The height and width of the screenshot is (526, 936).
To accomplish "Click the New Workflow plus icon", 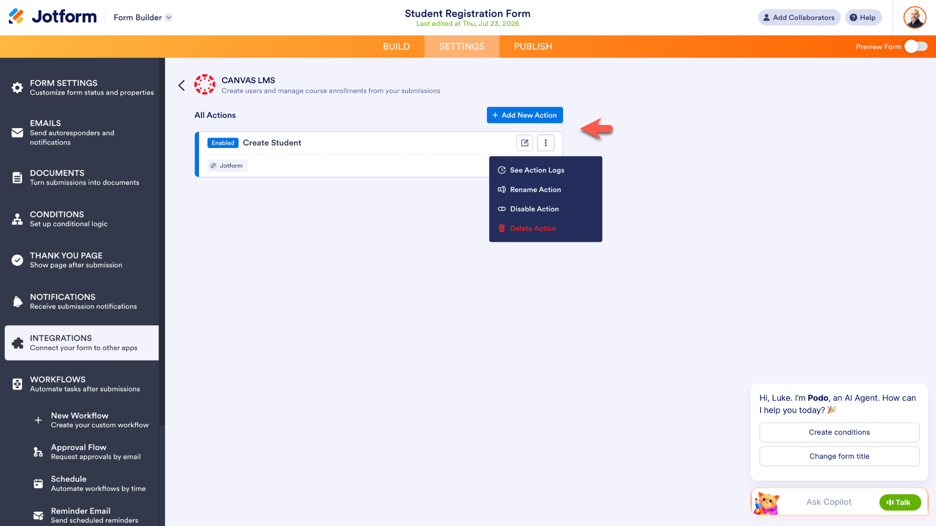I will coord(38,420).
